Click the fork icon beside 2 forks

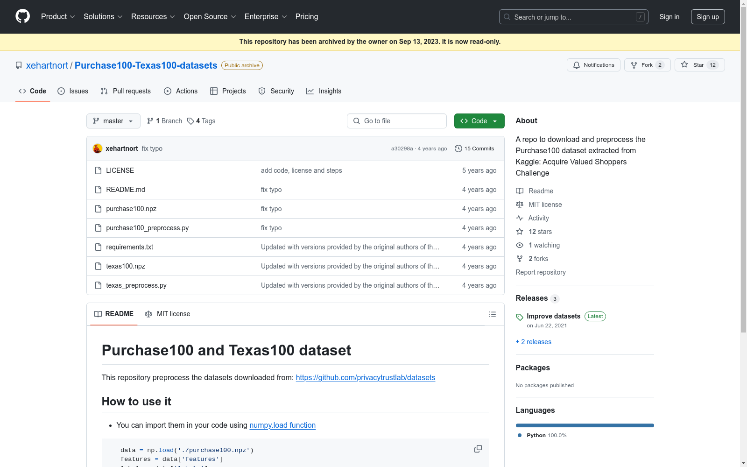pos(520,259)
